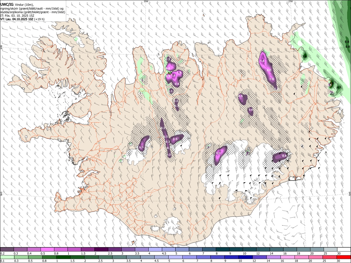Pick the light gray 25 swatch, upper legend
The width and height of the screenshot is (351, 263).
click(x=330, y=250)
